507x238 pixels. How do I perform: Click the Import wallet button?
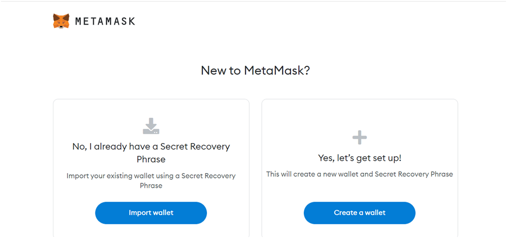tap(151, 213)
